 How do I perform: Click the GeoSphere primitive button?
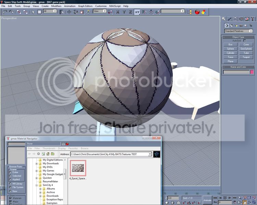click(x=246, y=49)
